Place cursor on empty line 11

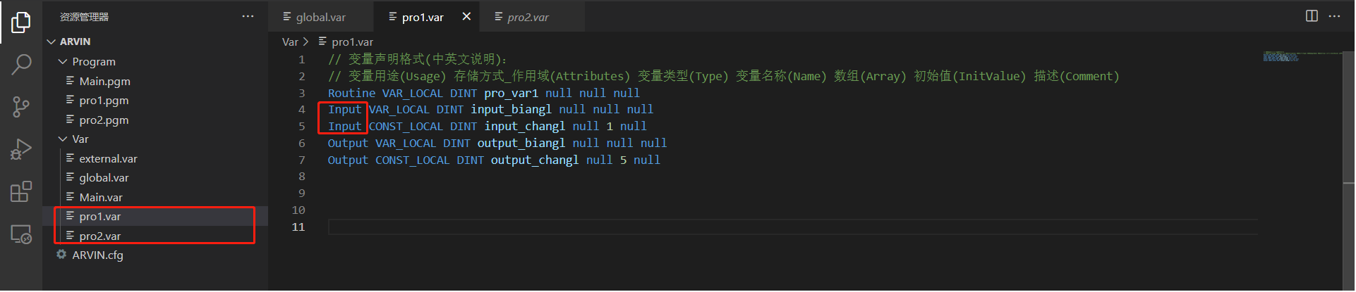(706, 227)
